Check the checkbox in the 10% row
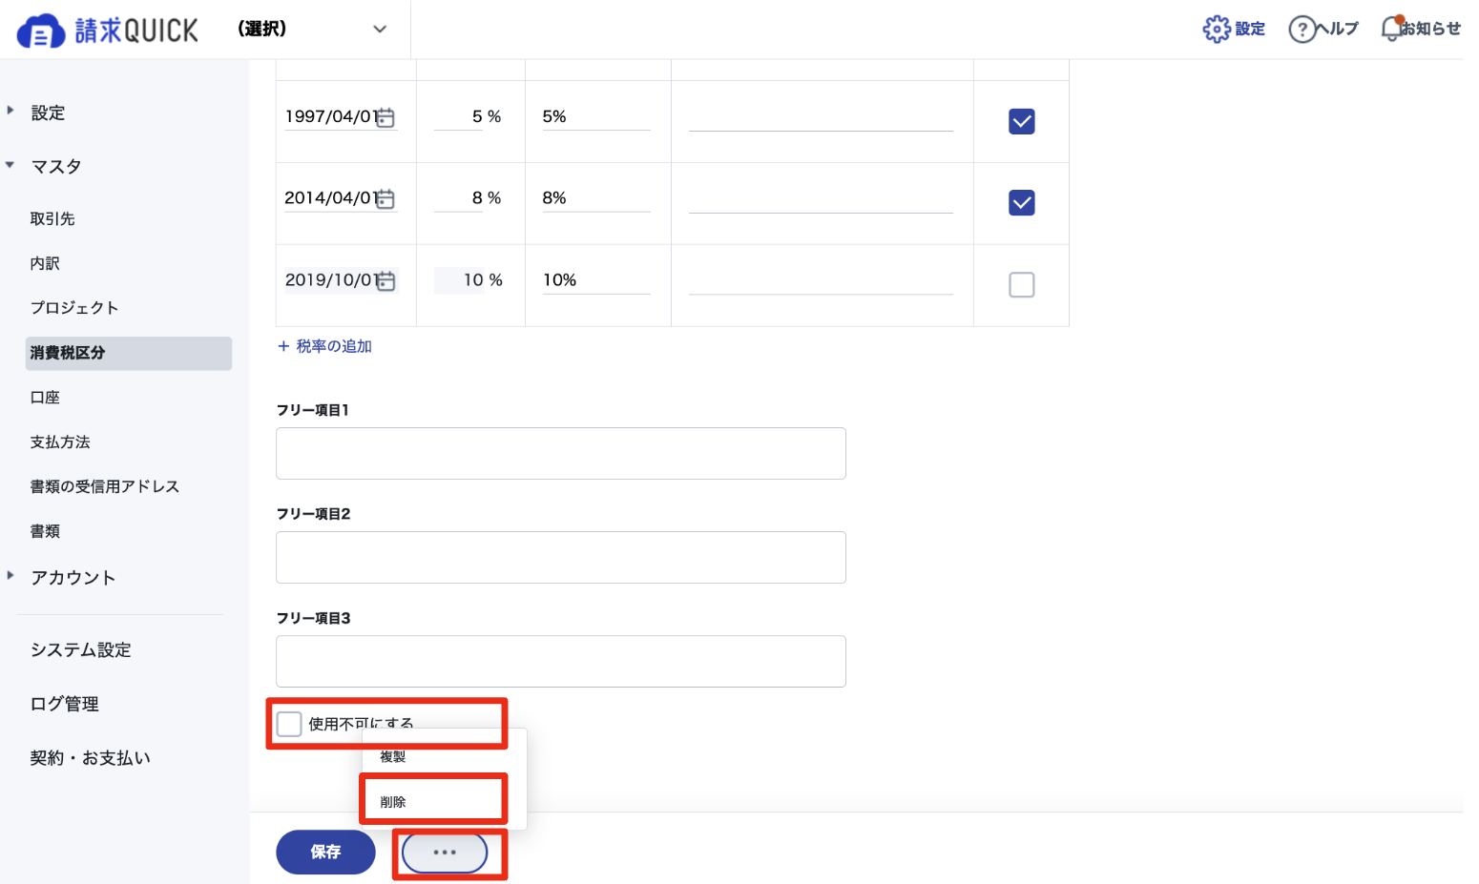1479x884 pixels. (1022, 284)
